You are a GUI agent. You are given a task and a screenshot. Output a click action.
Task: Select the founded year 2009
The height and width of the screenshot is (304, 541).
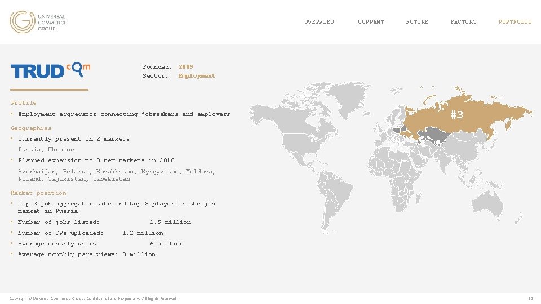point(185,67)
